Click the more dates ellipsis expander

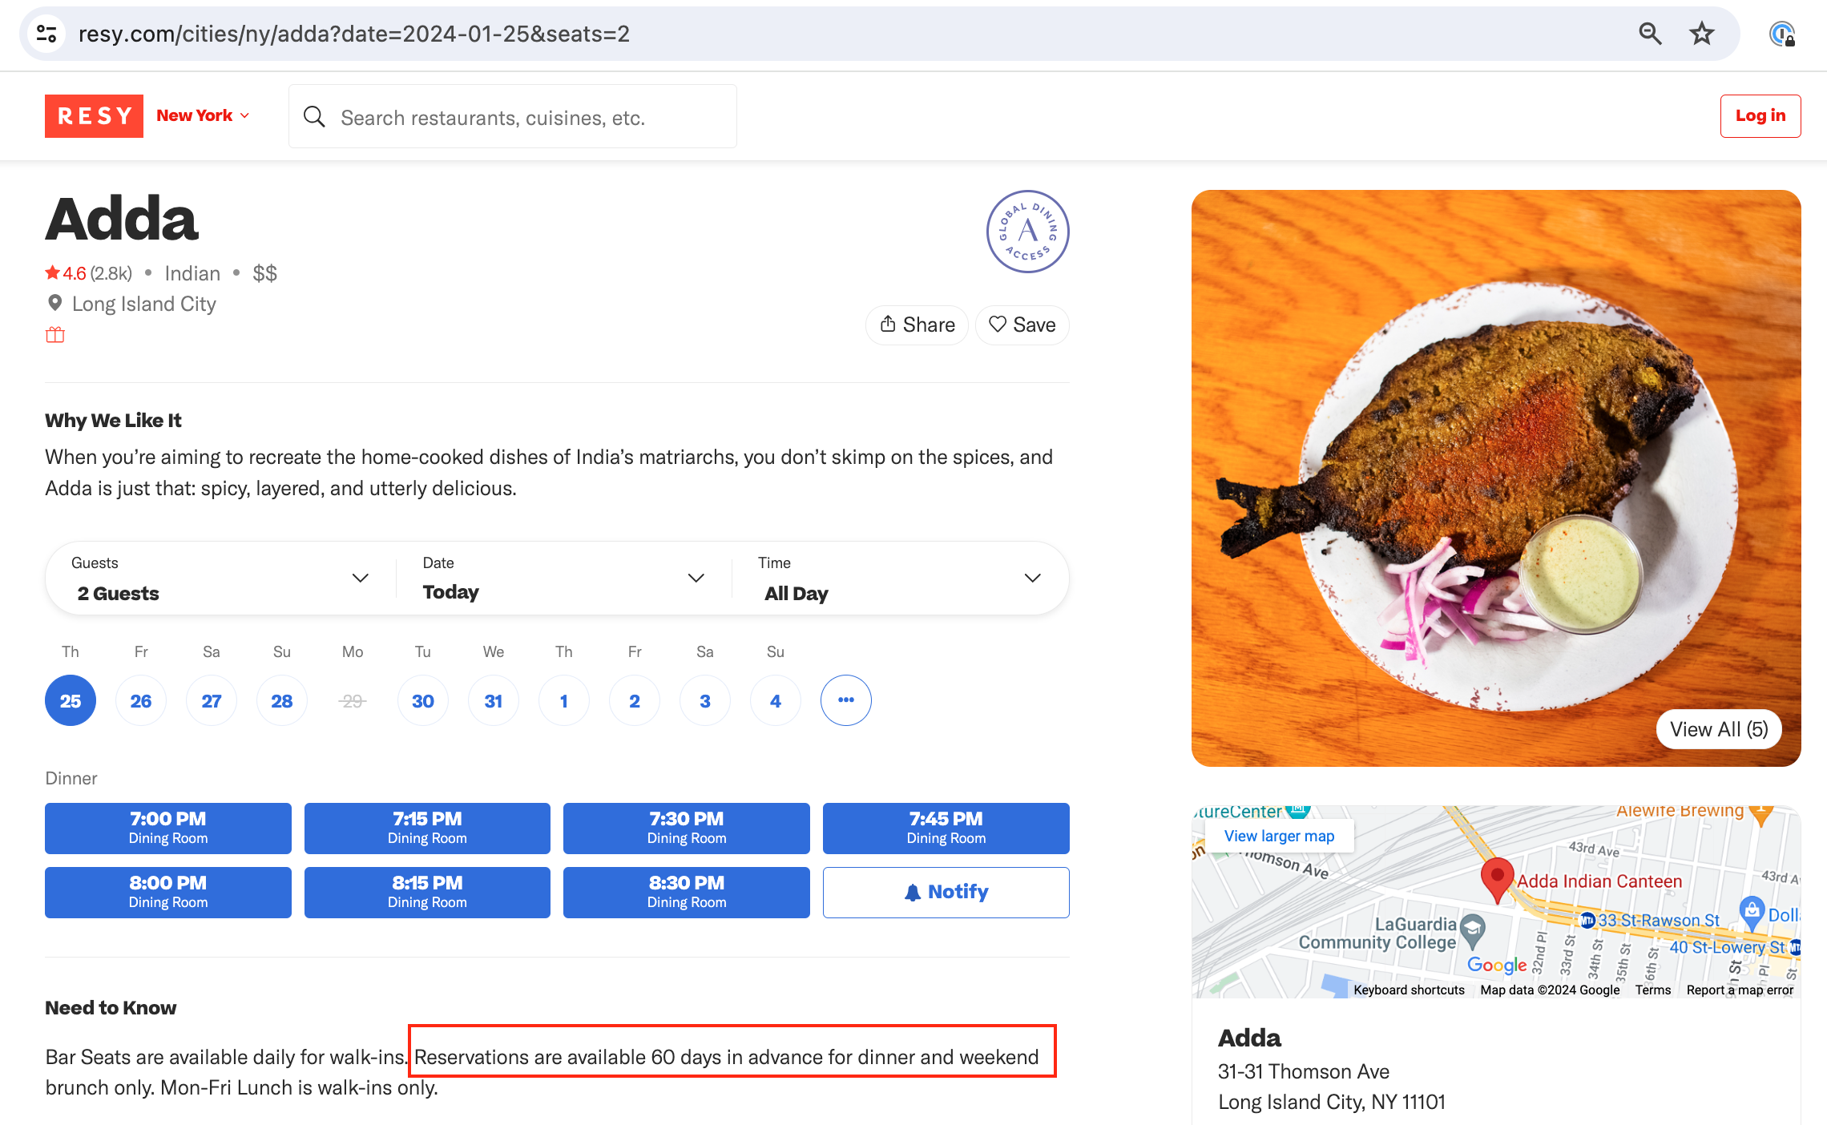pos(845,700)
